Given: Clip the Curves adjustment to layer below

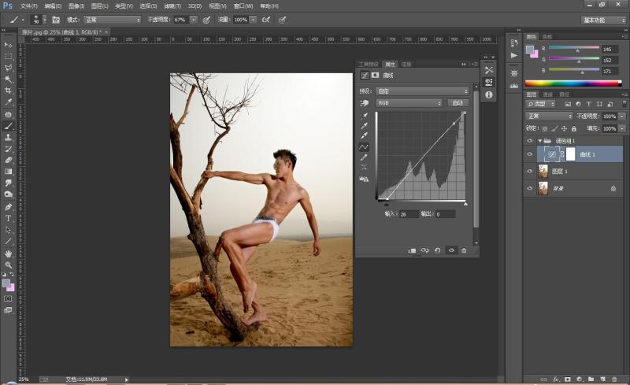Looking at the screenshot, I should tap(412, 250).
